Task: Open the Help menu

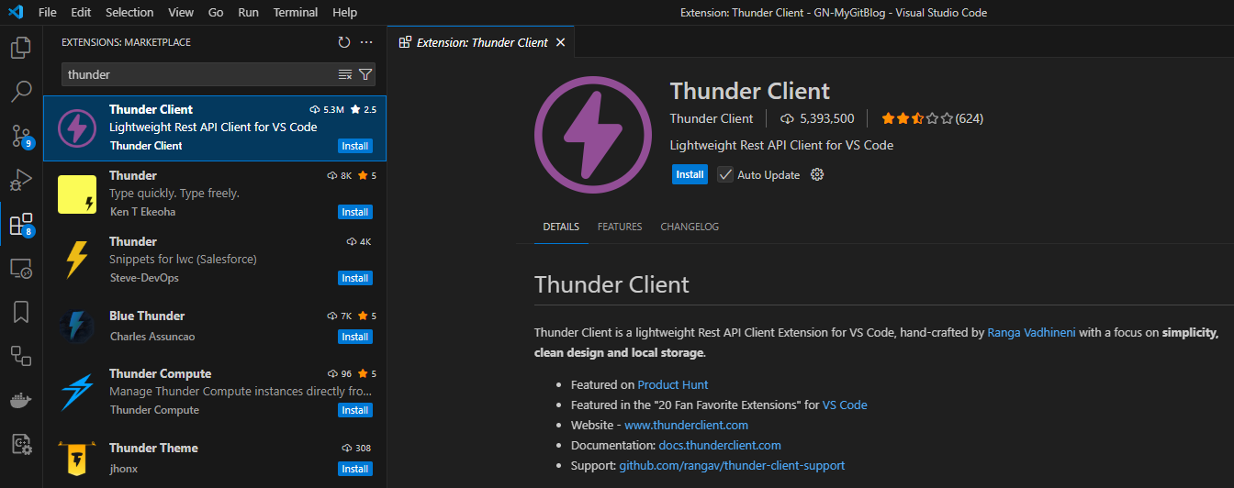Action: (345, 12)
